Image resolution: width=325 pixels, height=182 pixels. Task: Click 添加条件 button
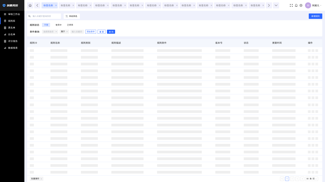click(x=91, y=32)
